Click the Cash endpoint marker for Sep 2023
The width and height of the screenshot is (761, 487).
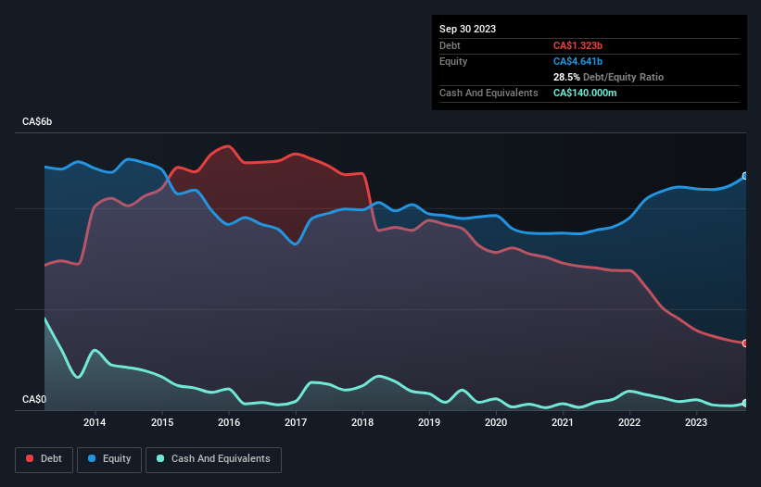[x=745, y=403]
